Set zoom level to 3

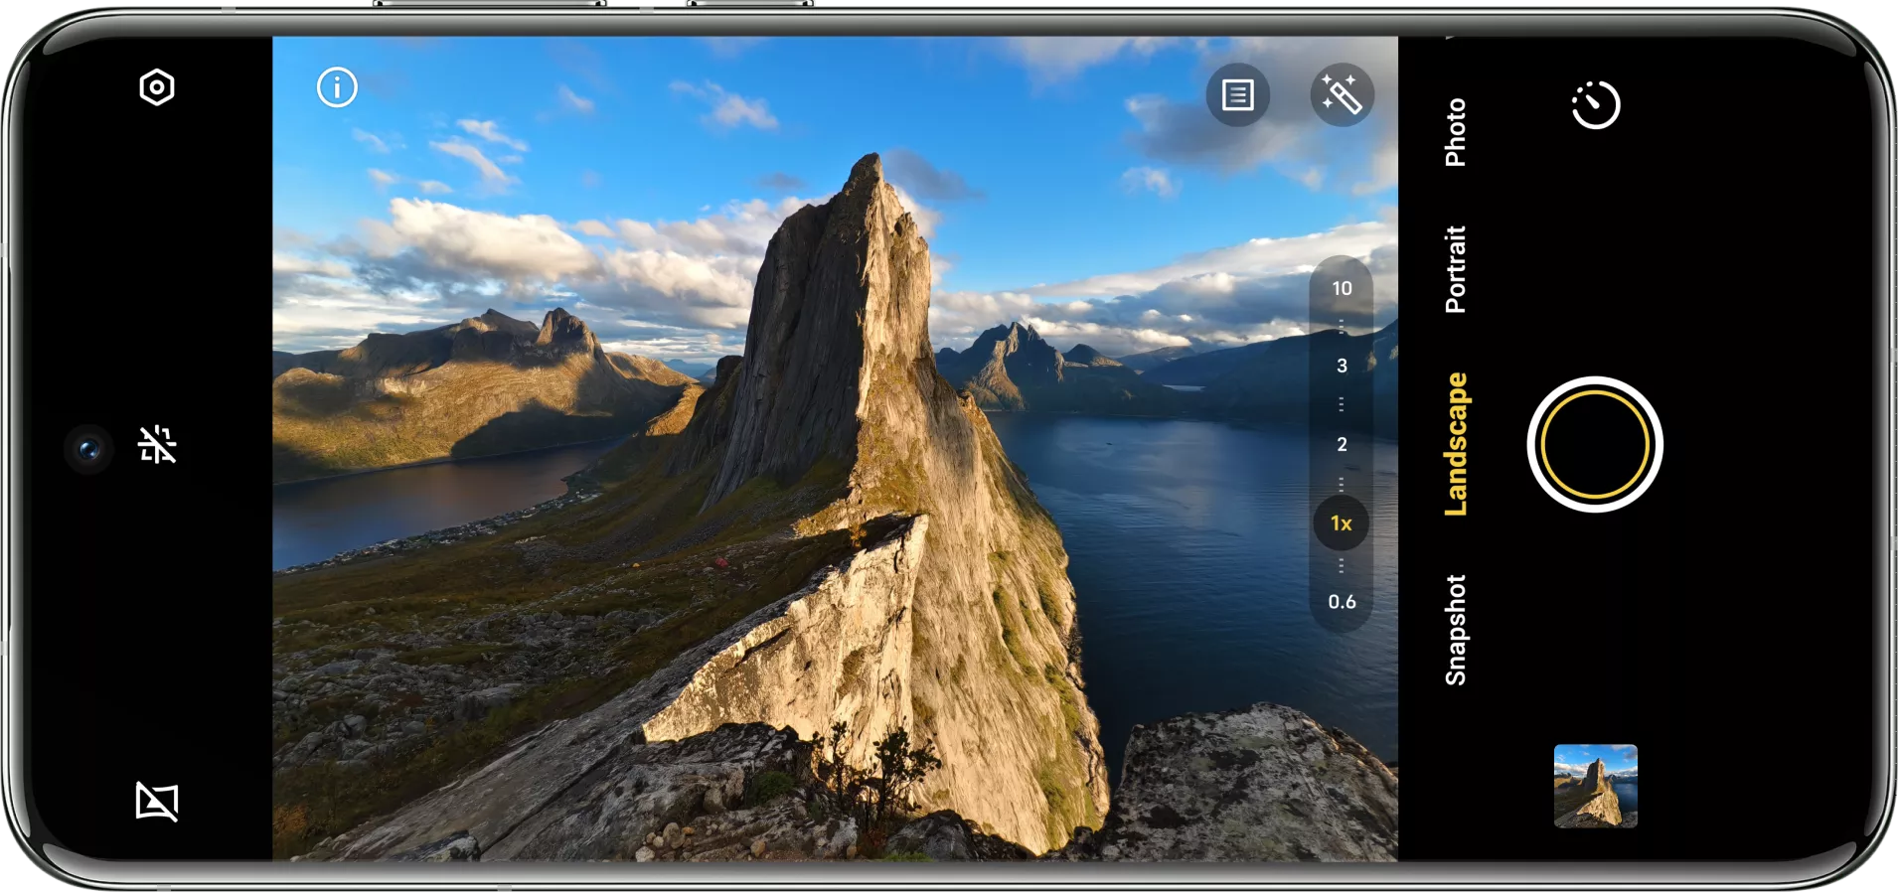1342,366
